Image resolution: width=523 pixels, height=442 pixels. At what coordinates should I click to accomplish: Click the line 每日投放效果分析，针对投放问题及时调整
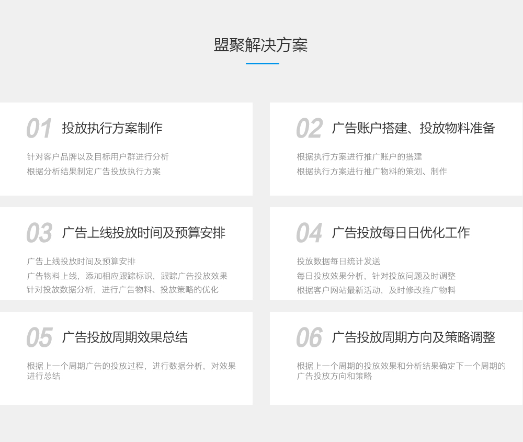coord(376,276)
